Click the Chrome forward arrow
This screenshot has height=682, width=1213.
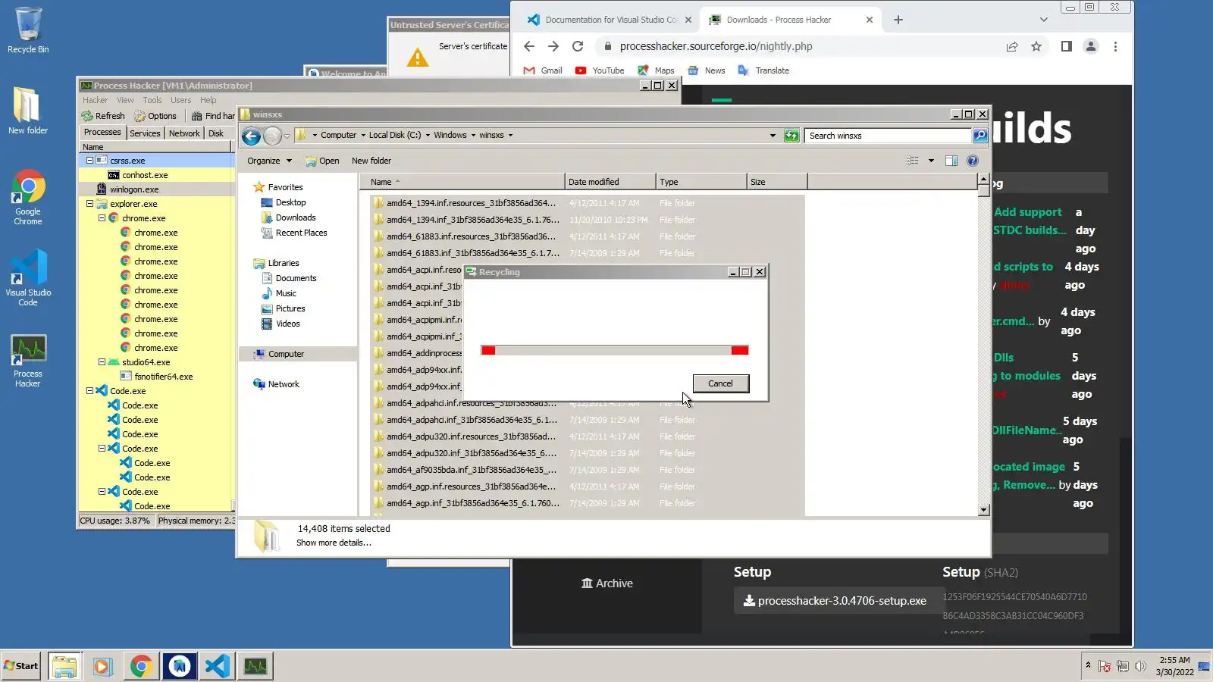click(x=553, y=46)
